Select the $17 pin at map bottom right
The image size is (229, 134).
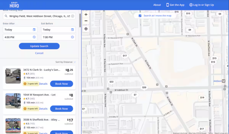click(202, 129)
